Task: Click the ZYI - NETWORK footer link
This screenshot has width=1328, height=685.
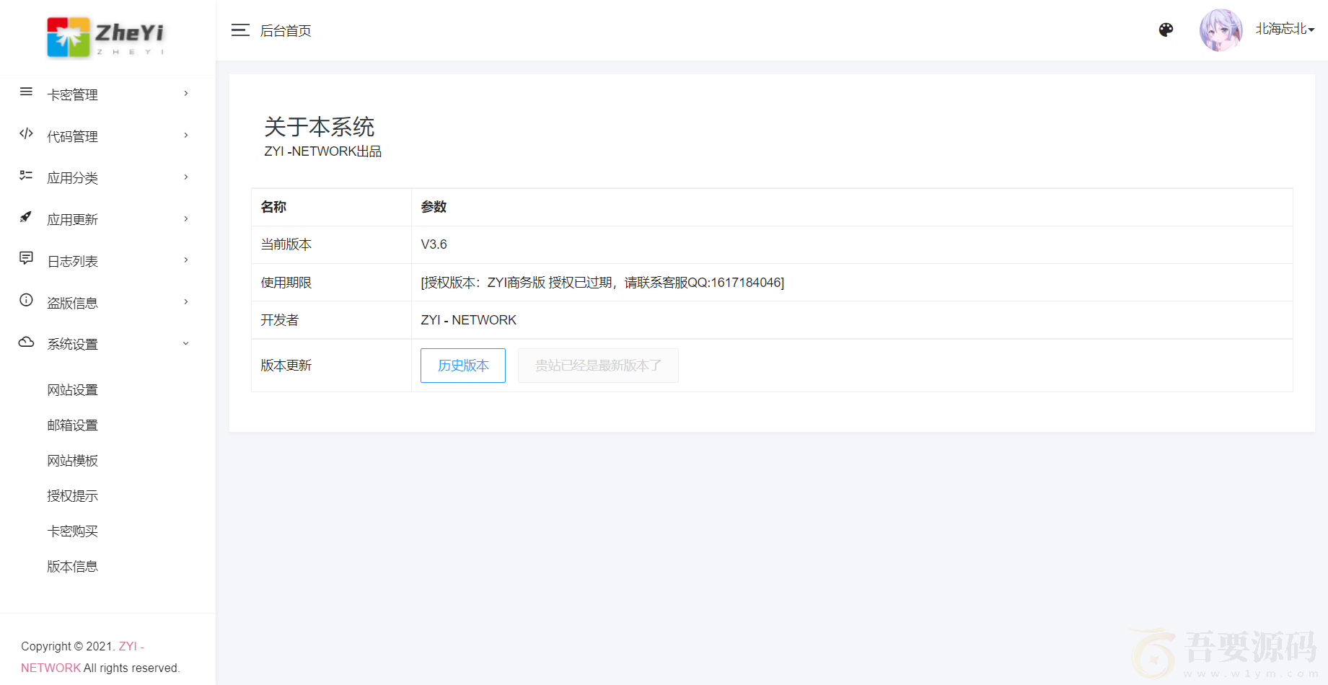Action: [x=82, y=657]
